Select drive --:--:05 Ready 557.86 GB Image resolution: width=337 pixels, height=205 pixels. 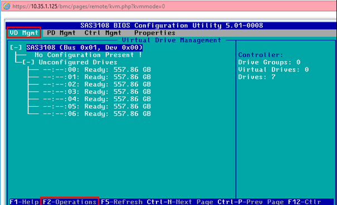97,106
